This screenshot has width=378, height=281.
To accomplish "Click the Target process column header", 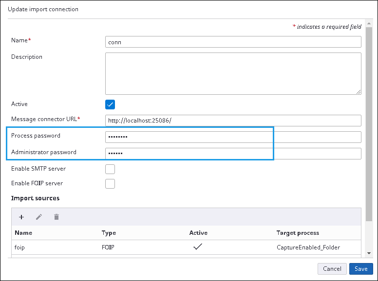I will click(x=298, y=233).
